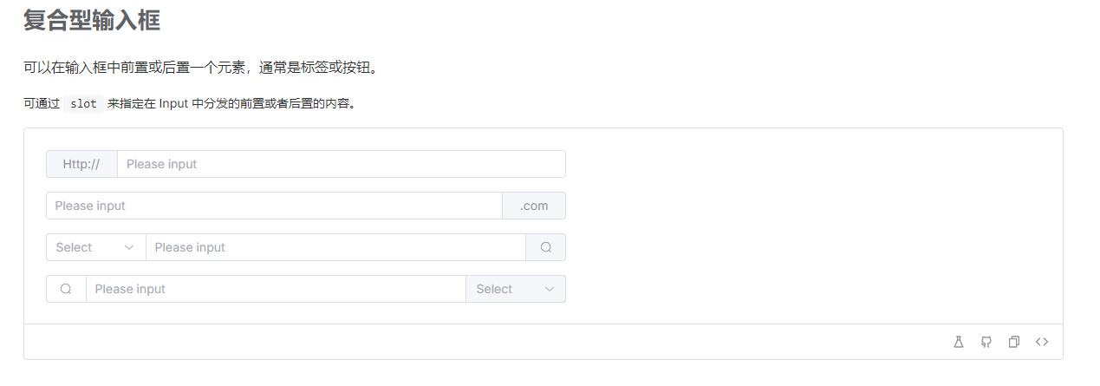Open the GitHub source icon link
This screenshot has width=1100, height=386.
click(x=986, y=342)
